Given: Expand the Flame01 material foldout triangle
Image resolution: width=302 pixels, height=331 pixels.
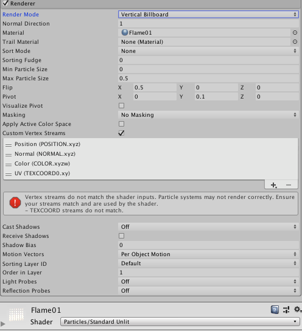Looking at the screenshot, I should 3,324.
